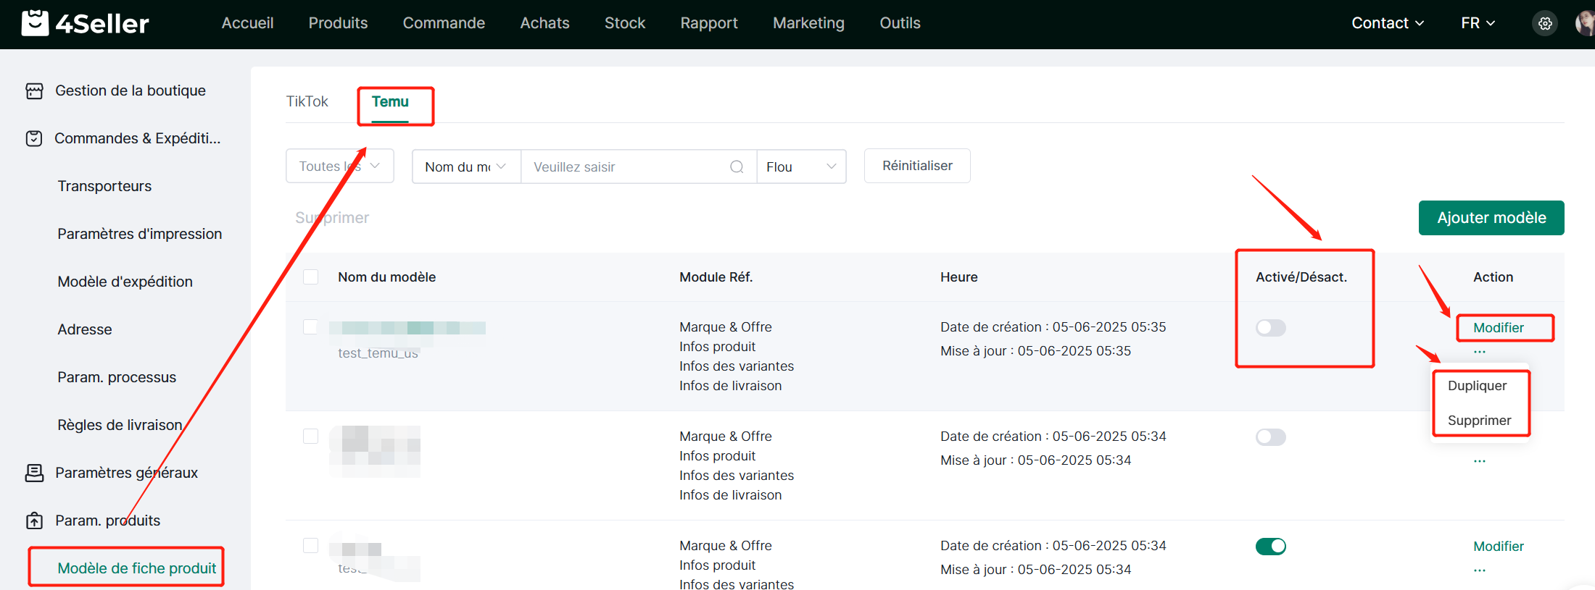Open the user avatar profile
The image size is (1595, 590).
pos(1586,23)
